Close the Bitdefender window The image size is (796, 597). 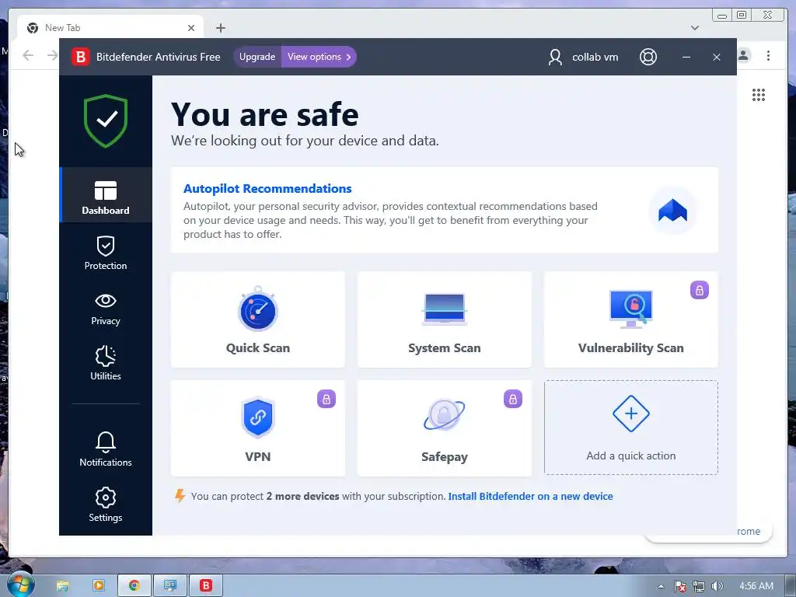coord(717,57)
